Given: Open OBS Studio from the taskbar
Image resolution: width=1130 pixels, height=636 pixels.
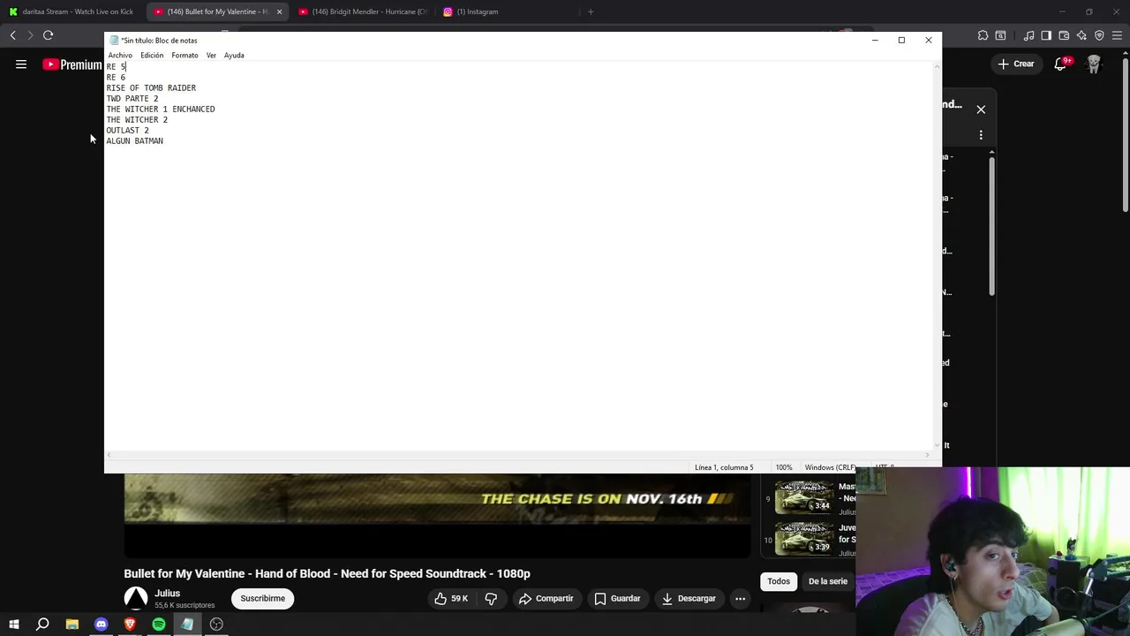Looking at the screenshot, I should pos(216,625).
